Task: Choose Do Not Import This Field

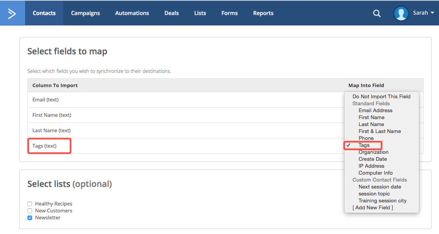Action: click(x=381, y=97)
